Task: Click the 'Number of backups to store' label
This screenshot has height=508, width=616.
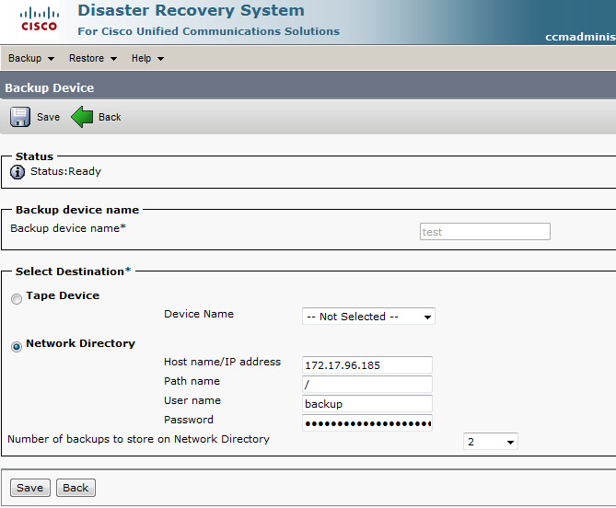Action: click(139, 439)
